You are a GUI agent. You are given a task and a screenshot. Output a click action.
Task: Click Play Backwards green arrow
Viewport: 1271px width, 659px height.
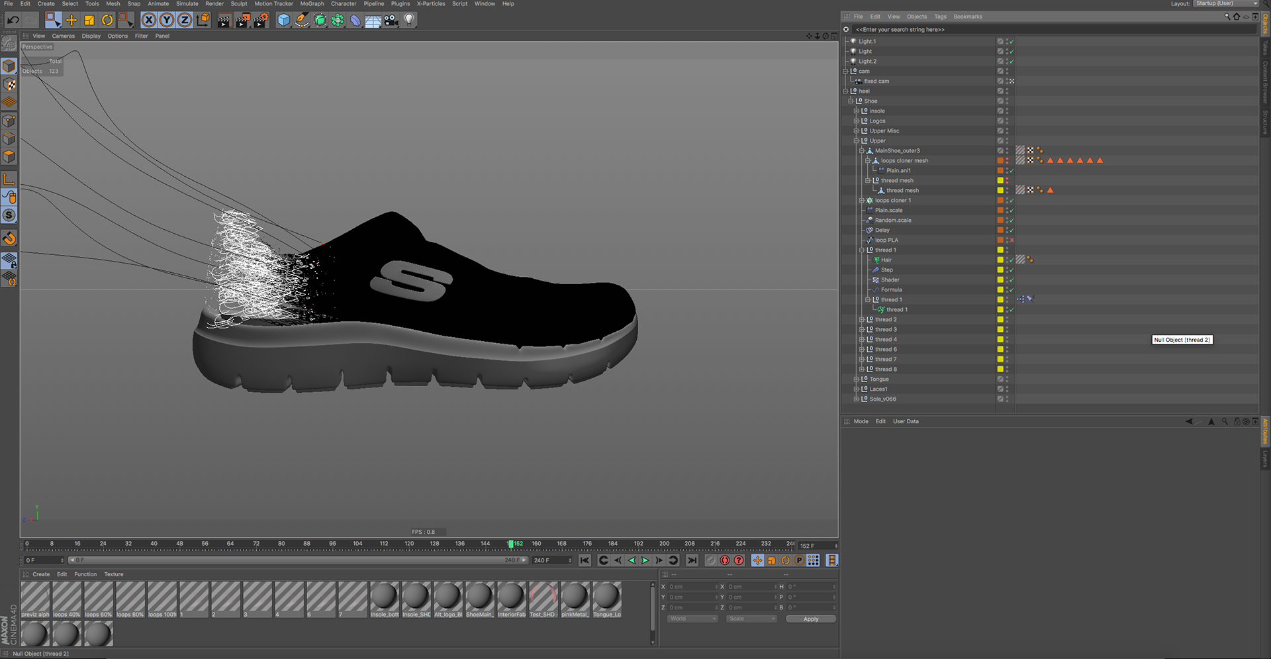[x=632, y=560]
